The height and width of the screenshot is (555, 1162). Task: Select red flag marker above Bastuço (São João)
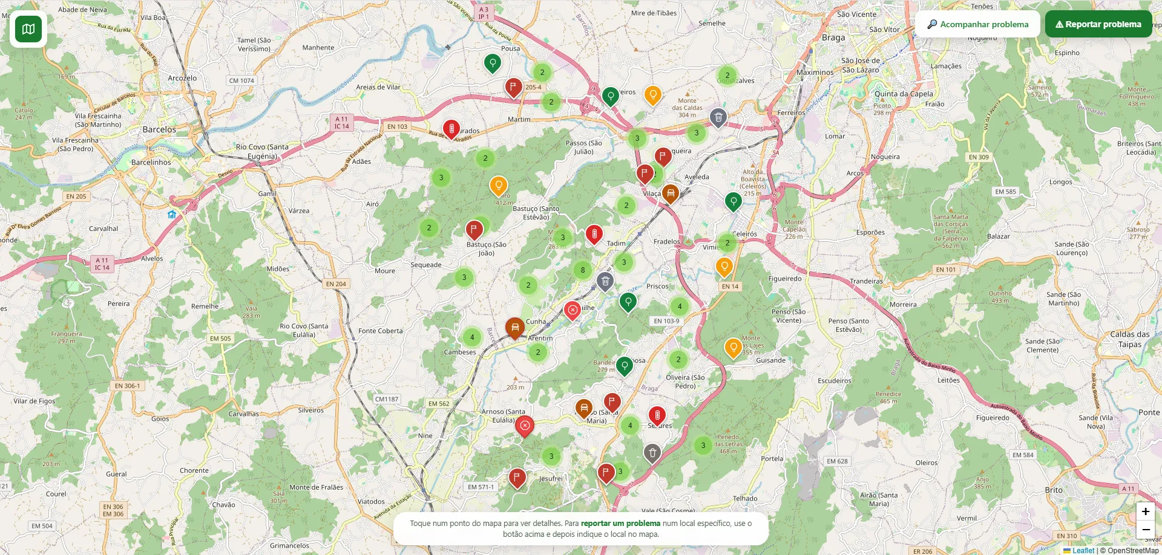pyautogui.click(x=474, y=230)
